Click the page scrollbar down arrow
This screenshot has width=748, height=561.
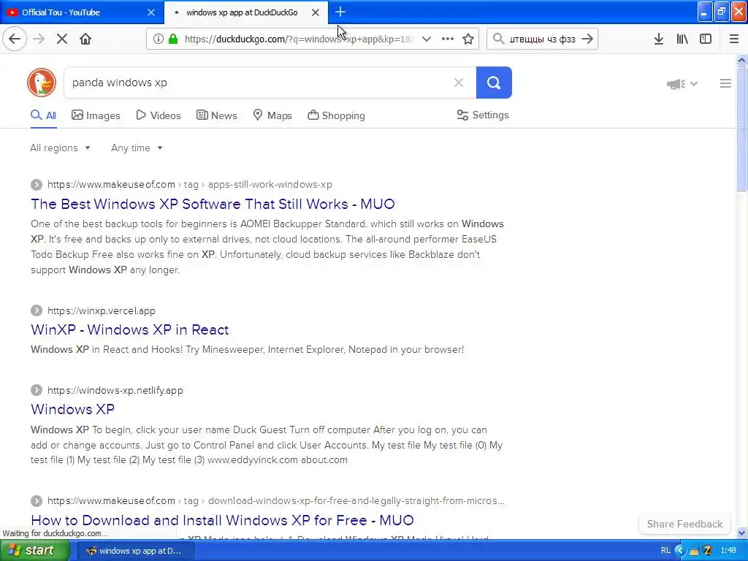741,533
